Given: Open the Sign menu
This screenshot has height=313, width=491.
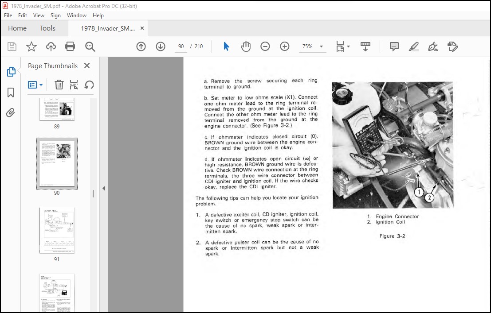Looking at the screenshot, I should pos(55,15).
